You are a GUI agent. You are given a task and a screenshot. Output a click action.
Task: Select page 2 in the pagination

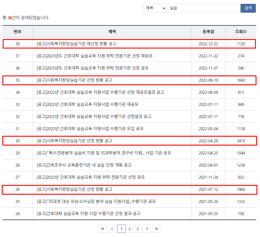pyautogui.click(x=129, y=229)
